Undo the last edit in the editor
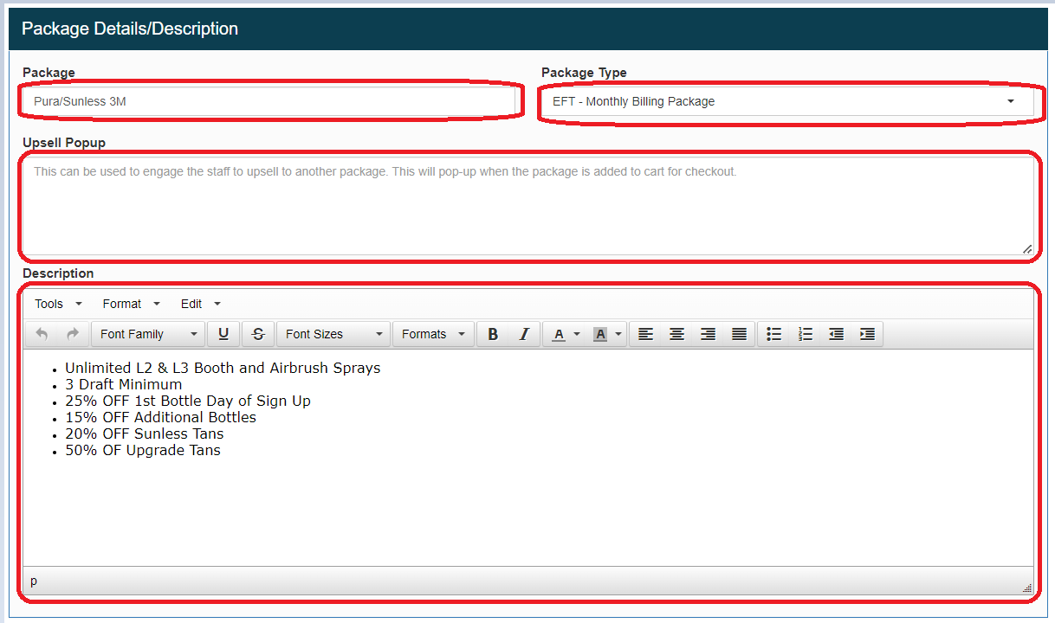 point(42,334)
